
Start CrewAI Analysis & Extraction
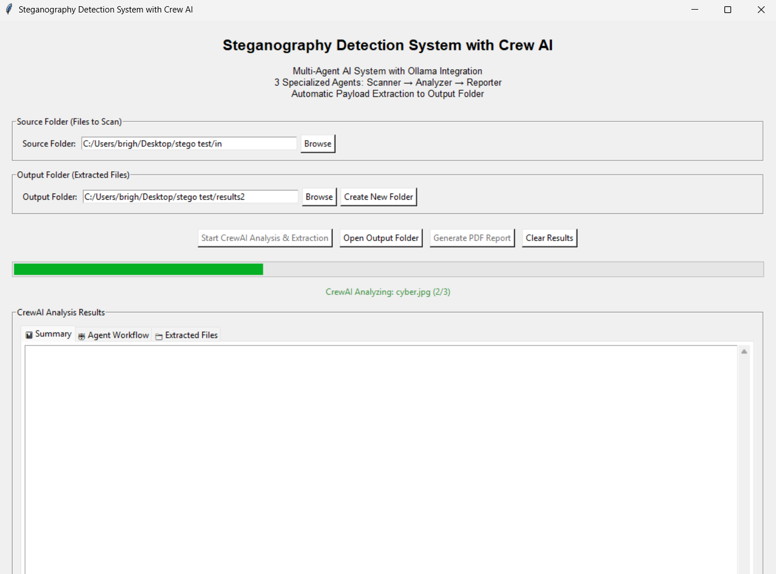click(x=265, y=238)
